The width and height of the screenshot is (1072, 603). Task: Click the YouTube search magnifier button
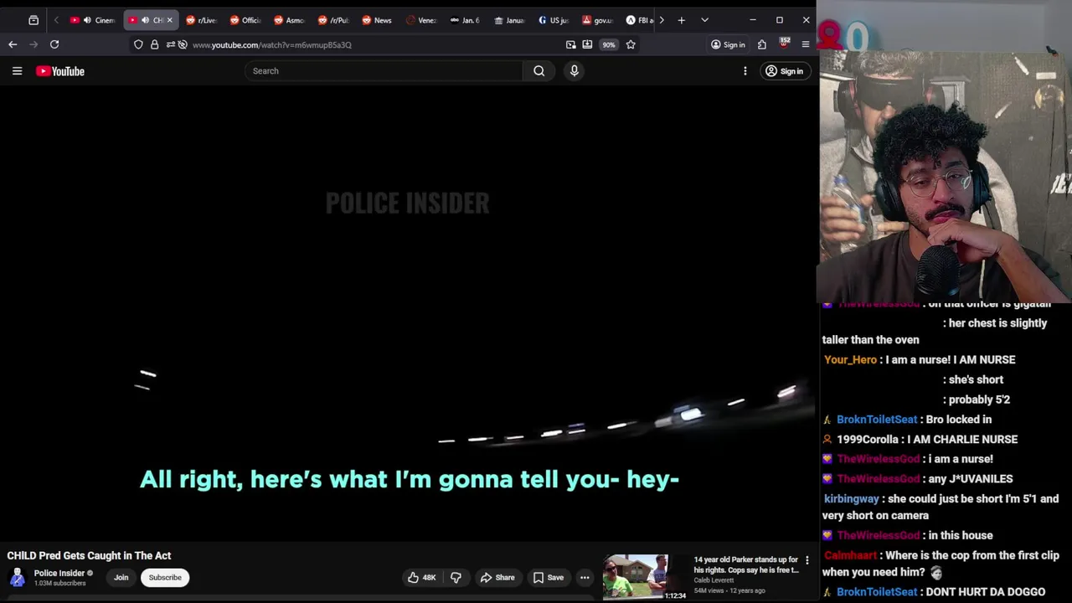539,71
